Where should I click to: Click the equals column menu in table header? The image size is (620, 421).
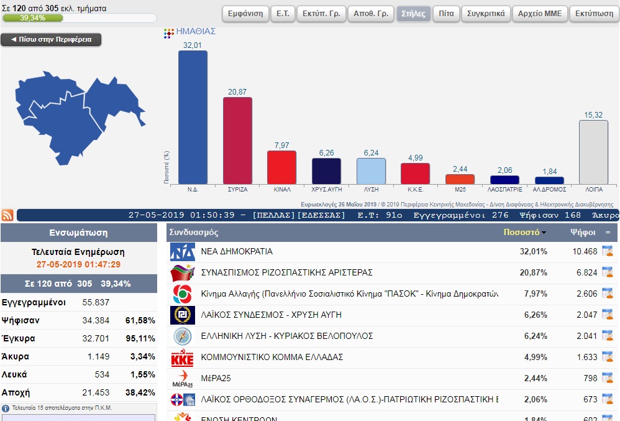pos(607,233)
